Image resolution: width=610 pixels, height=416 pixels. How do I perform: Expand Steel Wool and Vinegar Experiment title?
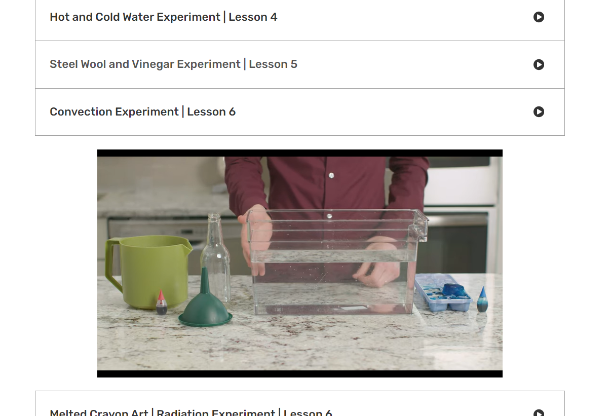[x=173, y=64]
